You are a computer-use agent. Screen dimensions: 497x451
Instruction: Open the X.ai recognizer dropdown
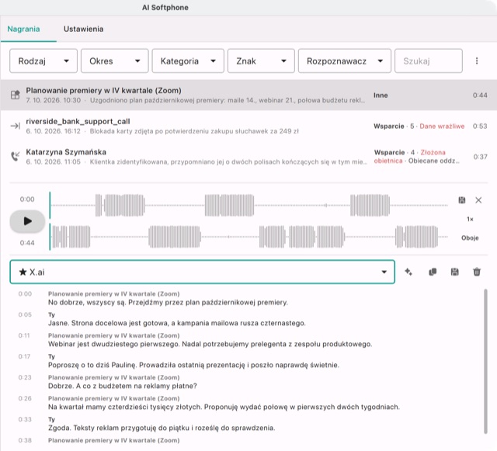(202, 272)
